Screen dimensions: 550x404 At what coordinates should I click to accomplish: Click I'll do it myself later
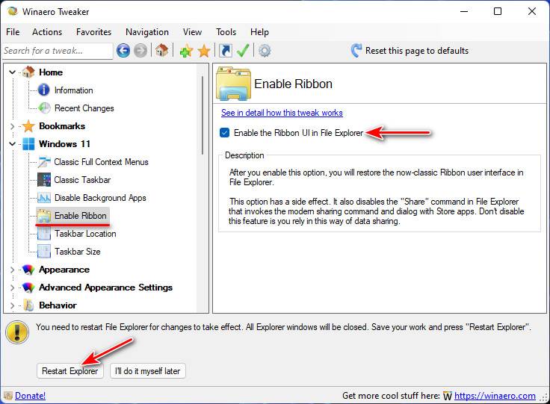click(148, 370)
